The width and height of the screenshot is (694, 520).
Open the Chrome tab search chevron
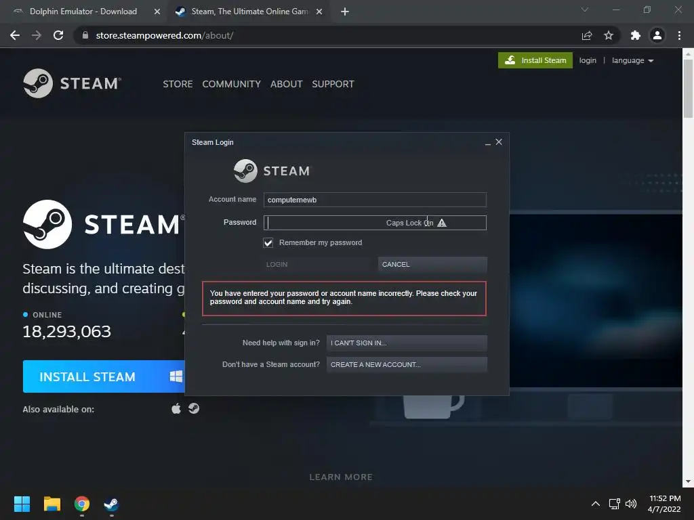click(x=585, y=9)
